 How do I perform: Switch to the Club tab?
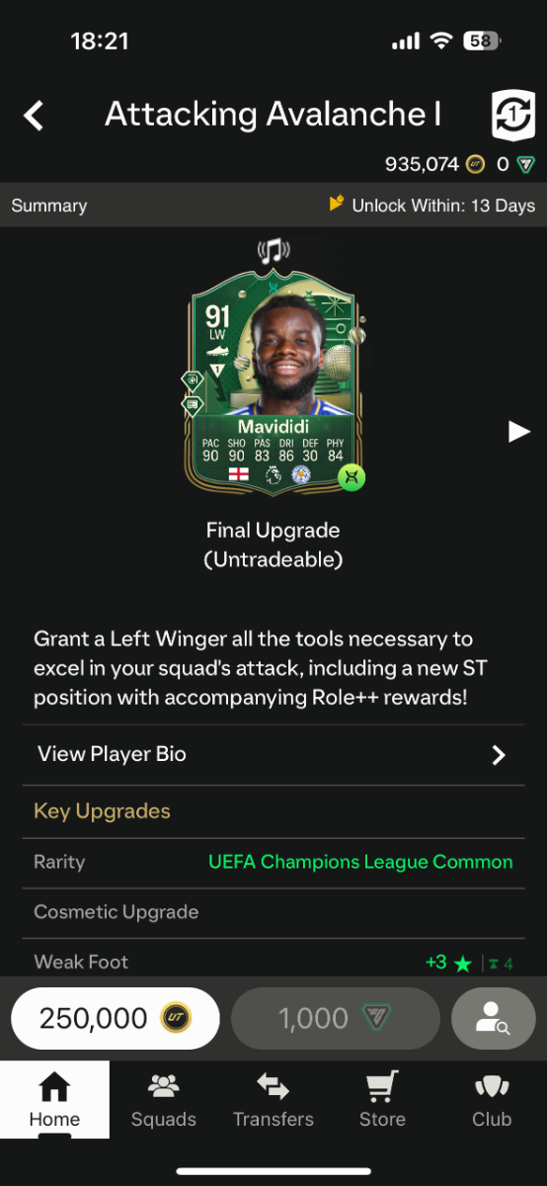(x=492, y=1100)
